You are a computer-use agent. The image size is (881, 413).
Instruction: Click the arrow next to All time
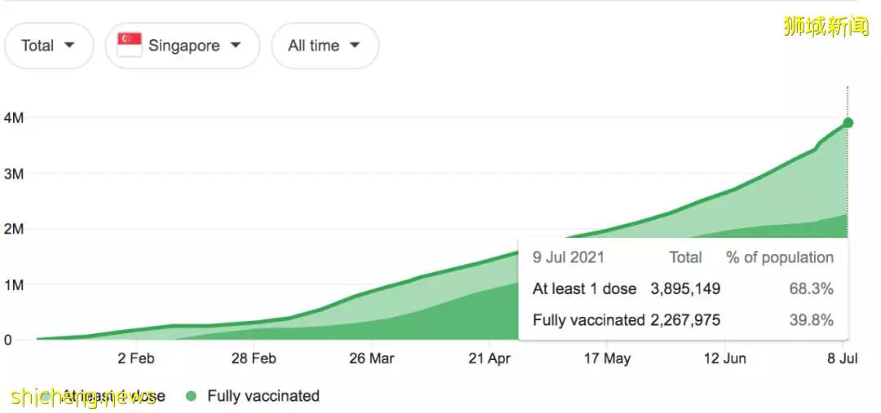[x=355, y=45]
